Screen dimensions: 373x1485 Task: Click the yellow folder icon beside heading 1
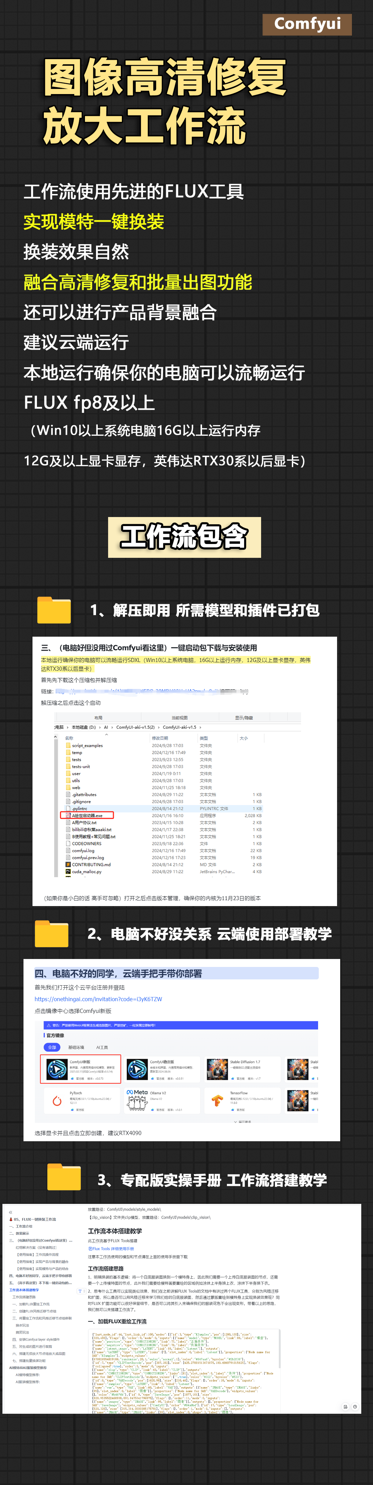[54, 610]
